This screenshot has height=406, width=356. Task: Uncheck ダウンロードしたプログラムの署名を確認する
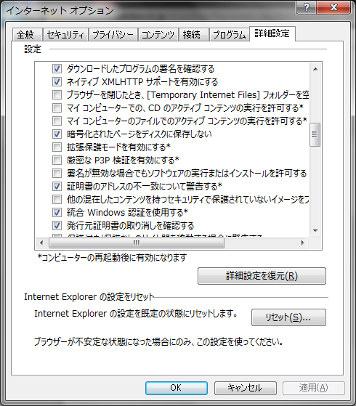point(57,68)
